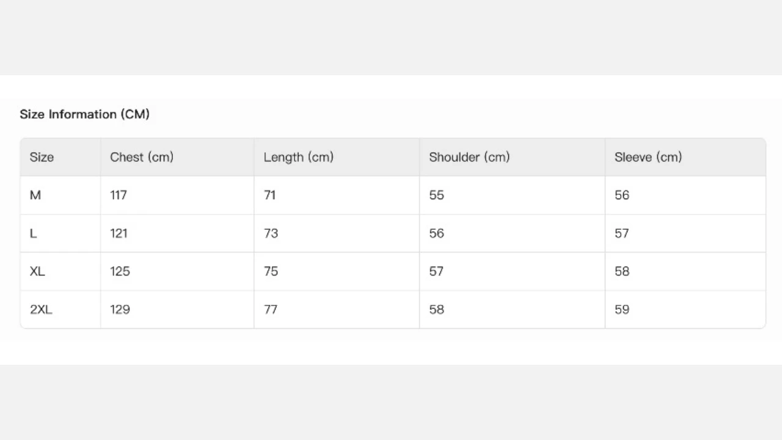Click length value 73 in L row
782x440 pixels.
click(271, 233)
